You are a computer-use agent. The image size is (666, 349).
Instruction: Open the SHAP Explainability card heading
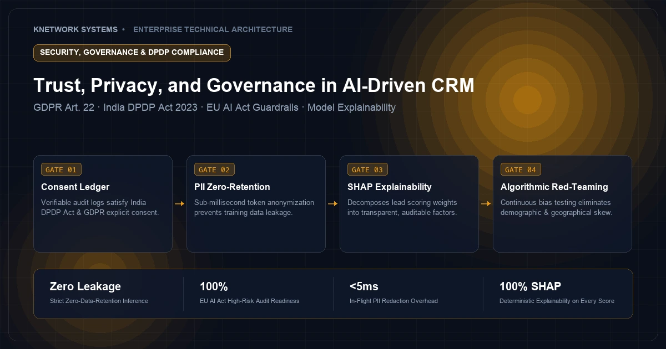[x=389, y=187]
